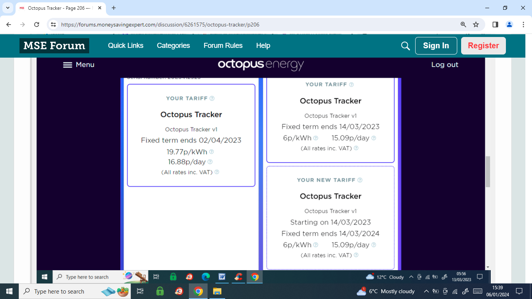Image resolution: width=532 pixels, height=299 pixels.
Task: Open the 6°C Mostly cloudy weather widget
Action: (386, 291)
